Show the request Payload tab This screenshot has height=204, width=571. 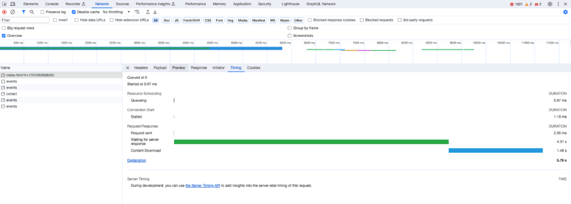click(160, 68)
